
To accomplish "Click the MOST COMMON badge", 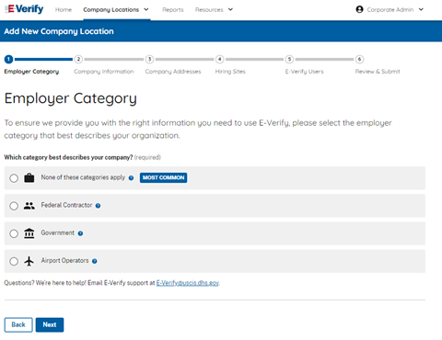I will click(x=163, y=177).
